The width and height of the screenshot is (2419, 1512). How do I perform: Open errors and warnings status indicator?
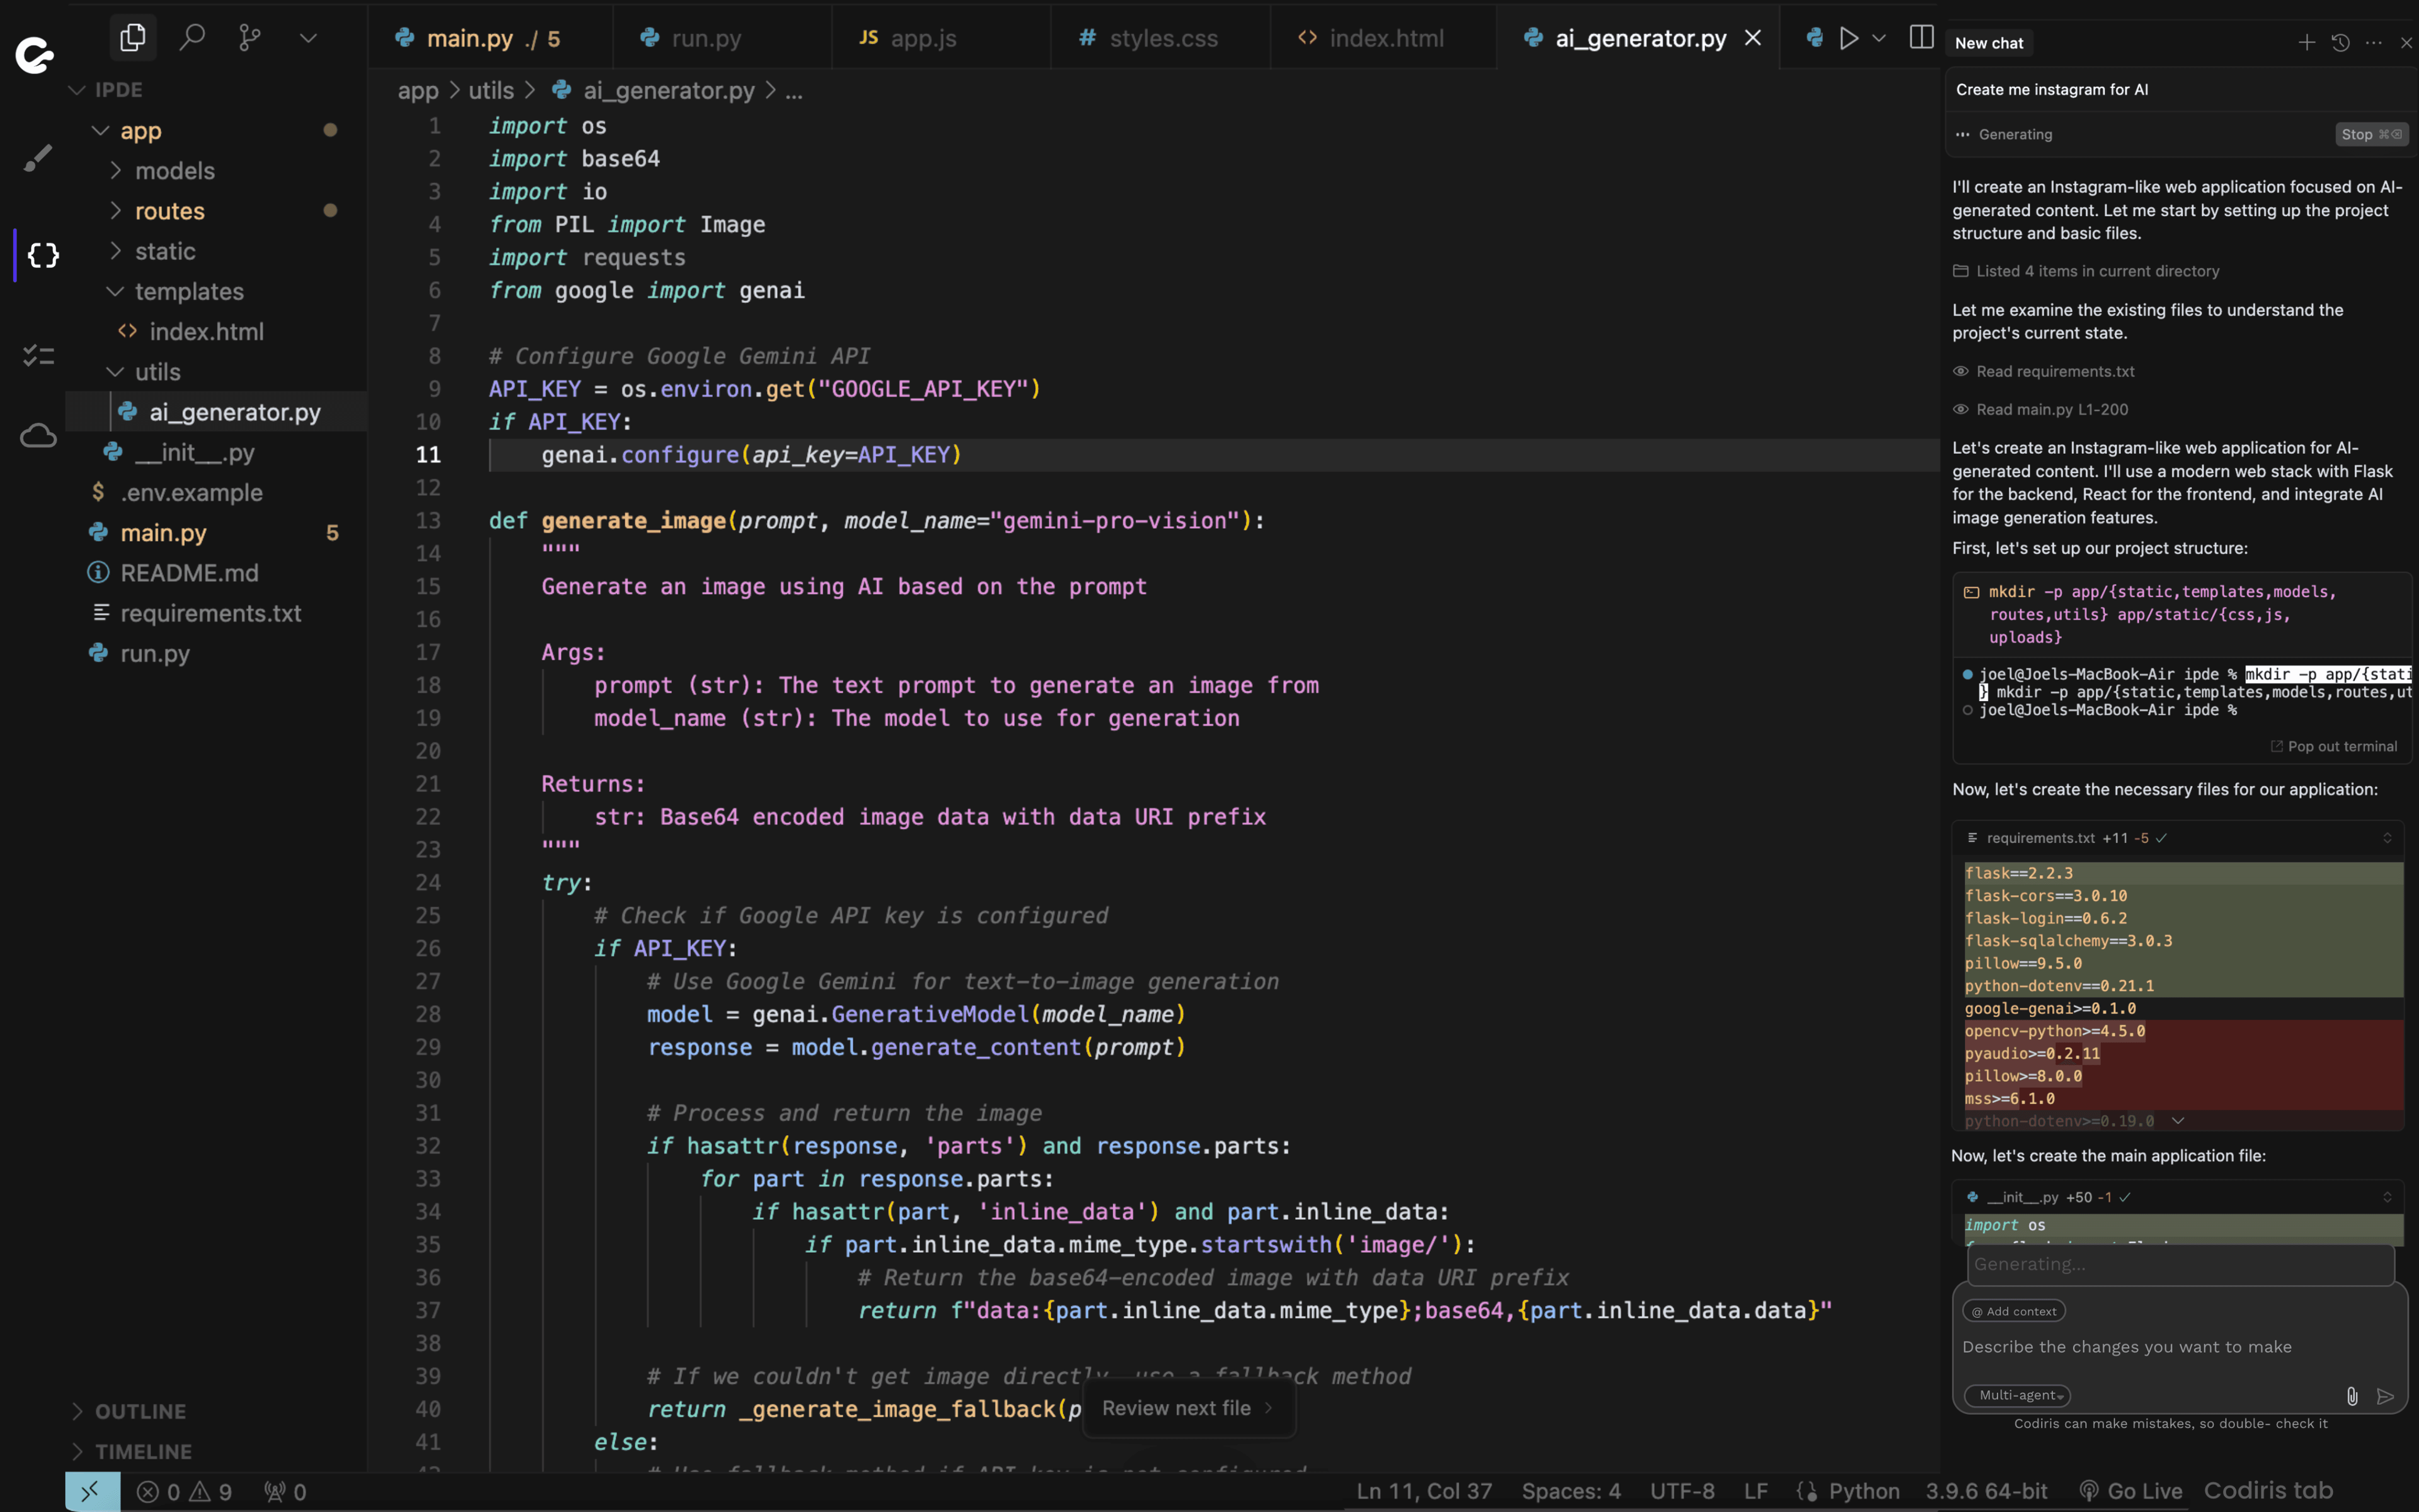click(185, 1492)
